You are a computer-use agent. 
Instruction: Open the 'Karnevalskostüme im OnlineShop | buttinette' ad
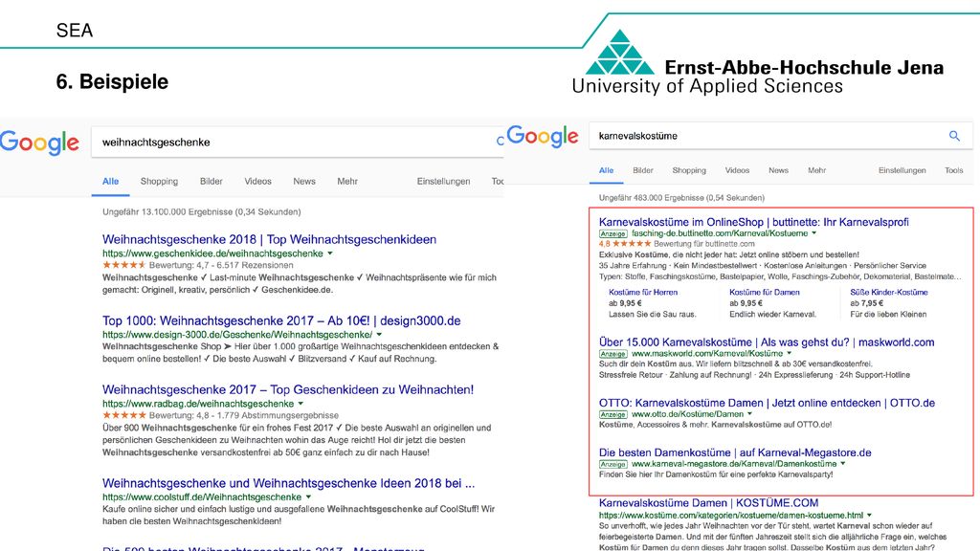point(754,222)
